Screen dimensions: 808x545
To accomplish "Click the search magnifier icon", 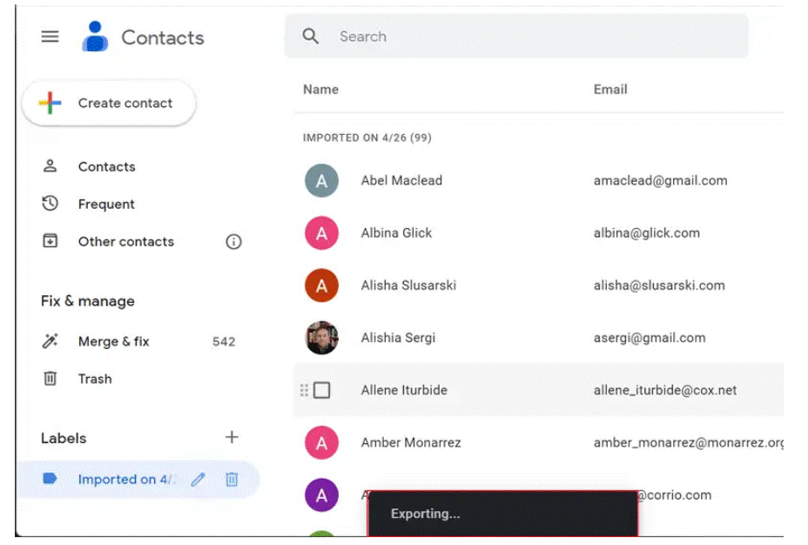I will (310, 37).
